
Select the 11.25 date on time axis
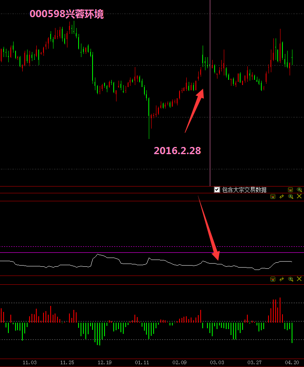click(67, 363)
